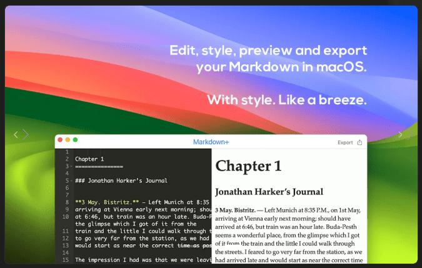Click line number 1 in the gutter
The image size is (422, 268).
click(67, 152)
